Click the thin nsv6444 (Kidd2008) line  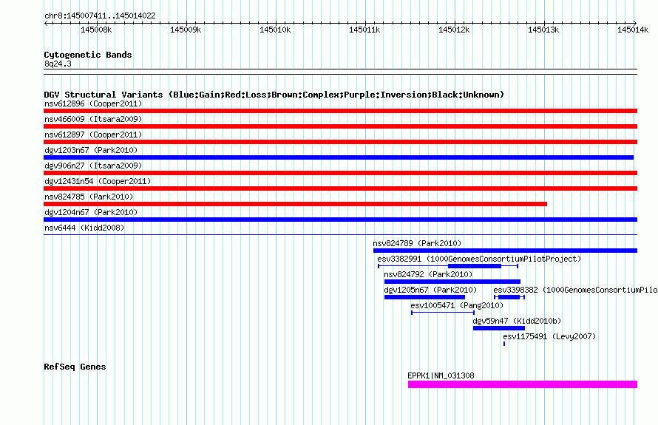tap(340, 234)
